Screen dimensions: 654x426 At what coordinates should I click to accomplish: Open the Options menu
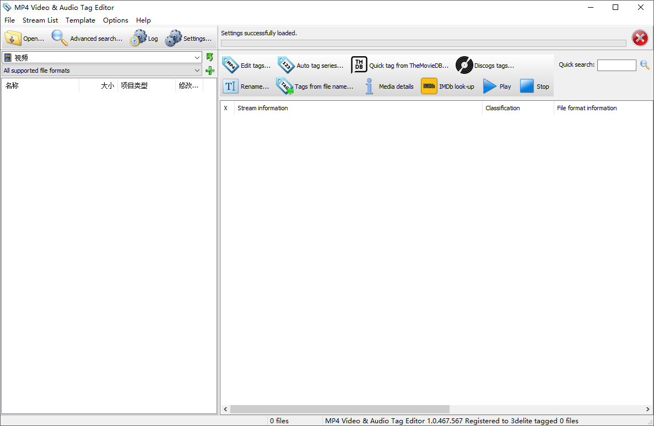[x=116, y=20]
